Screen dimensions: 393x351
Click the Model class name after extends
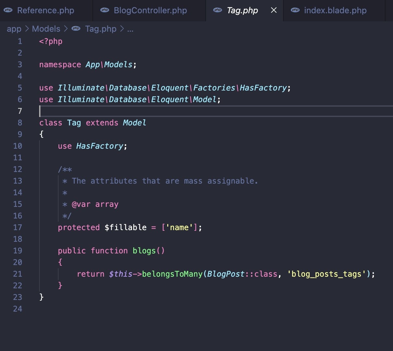[x=135, y=123]
